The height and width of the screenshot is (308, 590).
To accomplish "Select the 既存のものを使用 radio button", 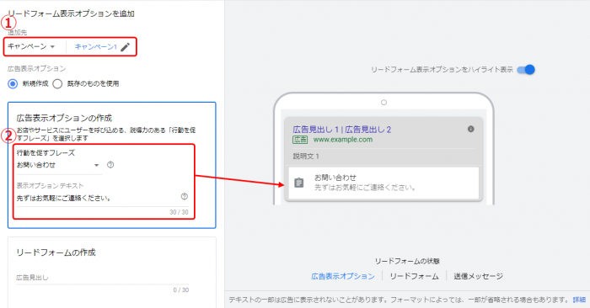I will pos(57,83).
